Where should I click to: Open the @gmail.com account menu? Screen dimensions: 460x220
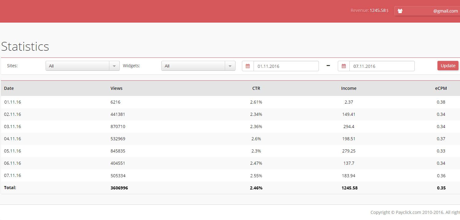(x=427, y=11)
